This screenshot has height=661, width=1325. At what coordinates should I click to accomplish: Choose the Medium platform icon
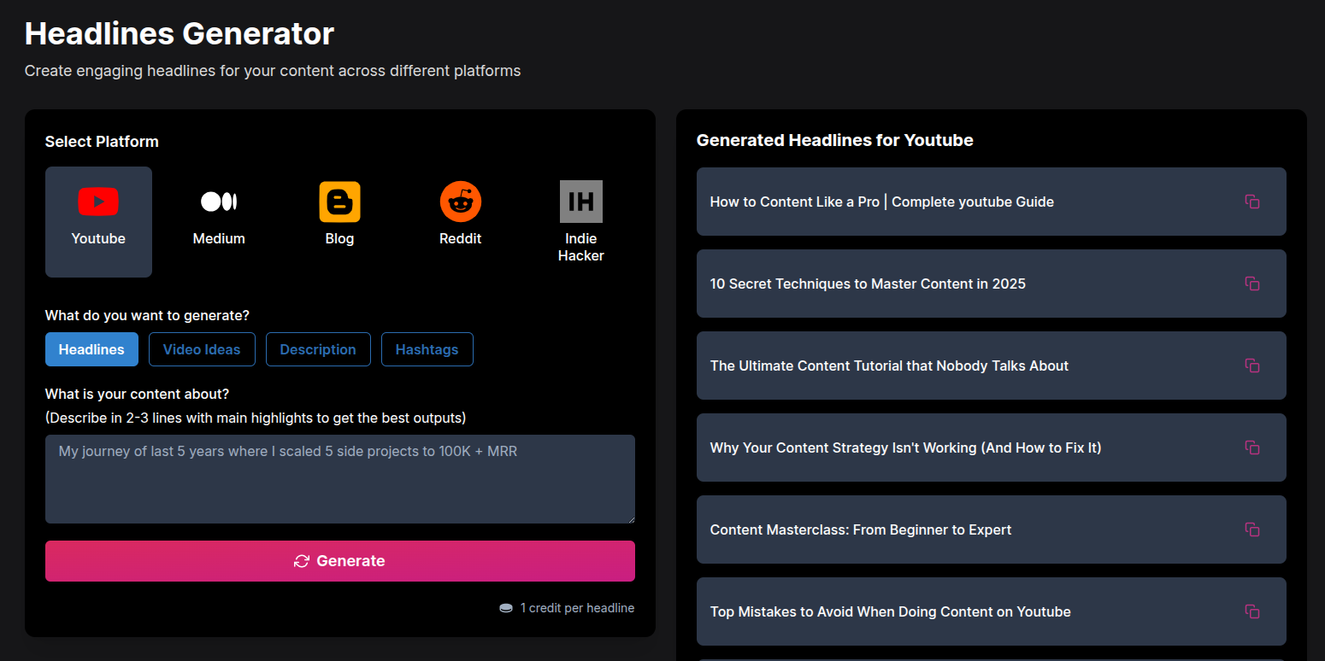[219, 202]
